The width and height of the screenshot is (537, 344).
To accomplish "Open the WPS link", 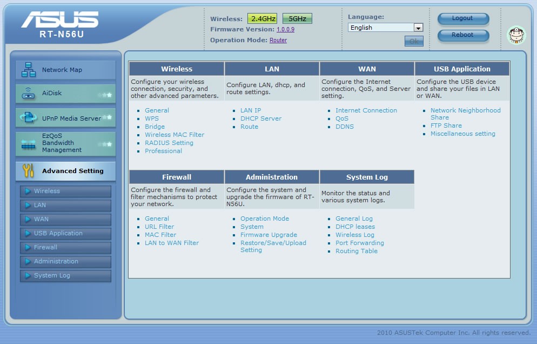I will point(152,118).
